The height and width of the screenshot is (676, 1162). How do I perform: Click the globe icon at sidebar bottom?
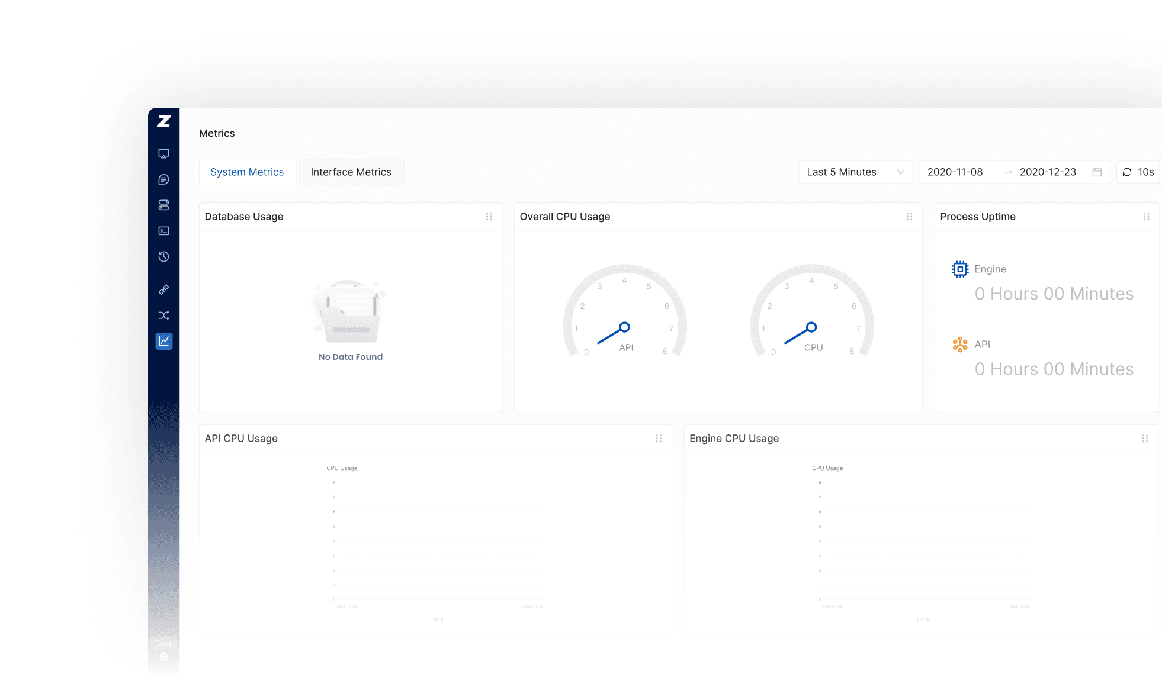point(164,657)
